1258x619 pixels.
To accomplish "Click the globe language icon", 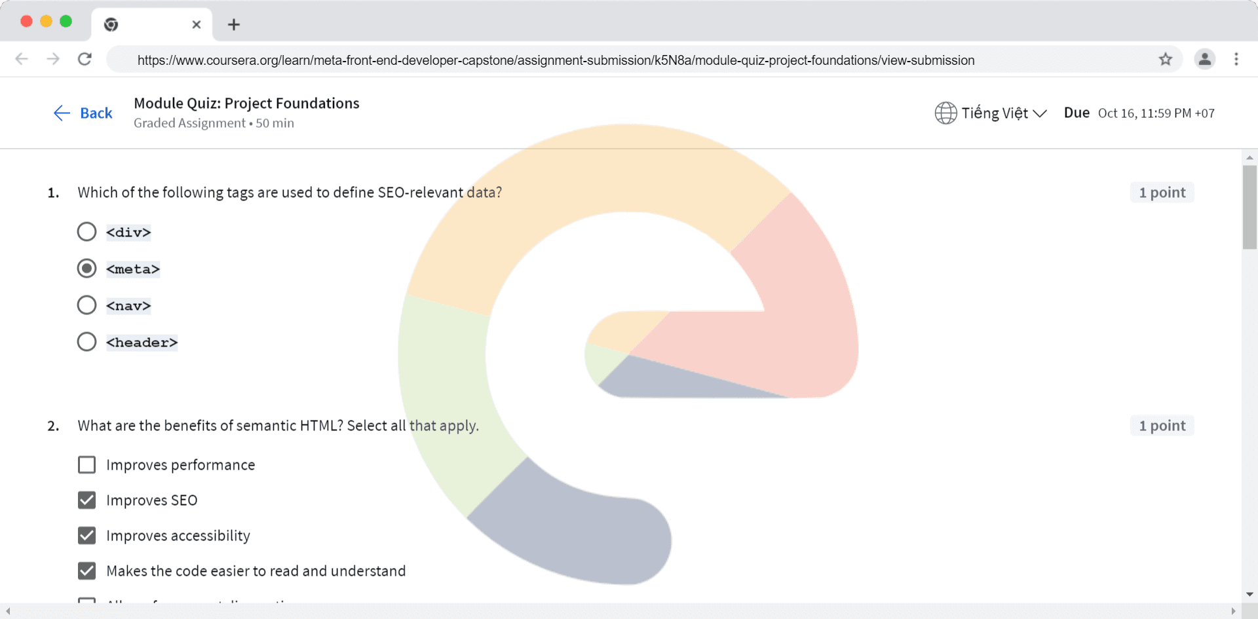I will tap(945, 113).
